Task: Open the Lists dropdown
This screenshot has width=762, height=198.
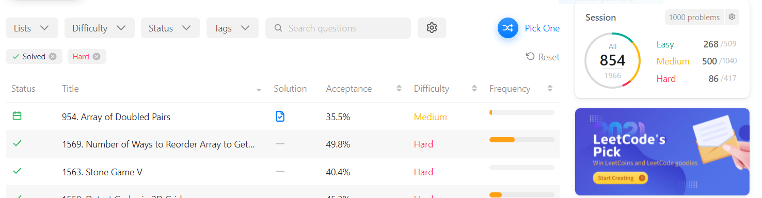Action: (x=32, y=28)
